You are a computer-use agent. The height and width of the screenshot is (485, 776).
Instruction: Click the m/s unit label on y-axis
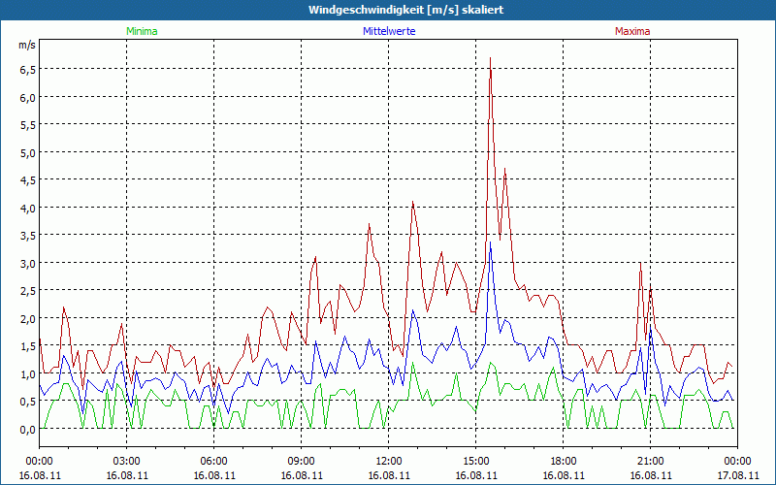[27, 45]
